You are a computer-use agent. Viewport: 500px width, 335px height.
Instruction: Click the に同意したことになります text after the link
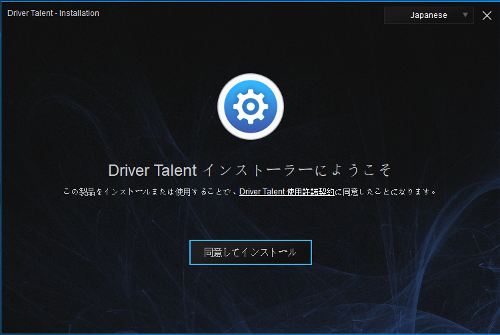387,192
